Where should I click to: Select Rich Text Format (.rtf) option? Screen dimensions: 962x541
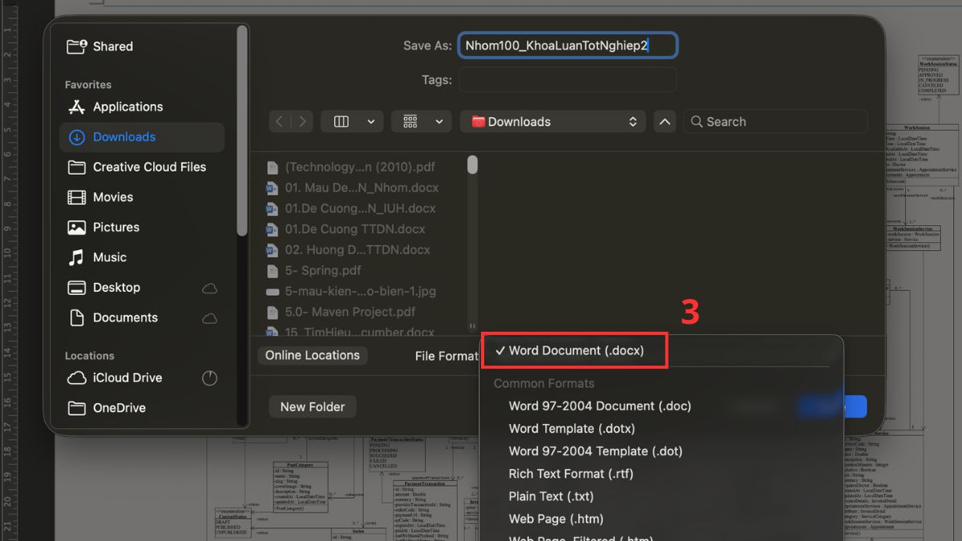[x=571, y=474]
